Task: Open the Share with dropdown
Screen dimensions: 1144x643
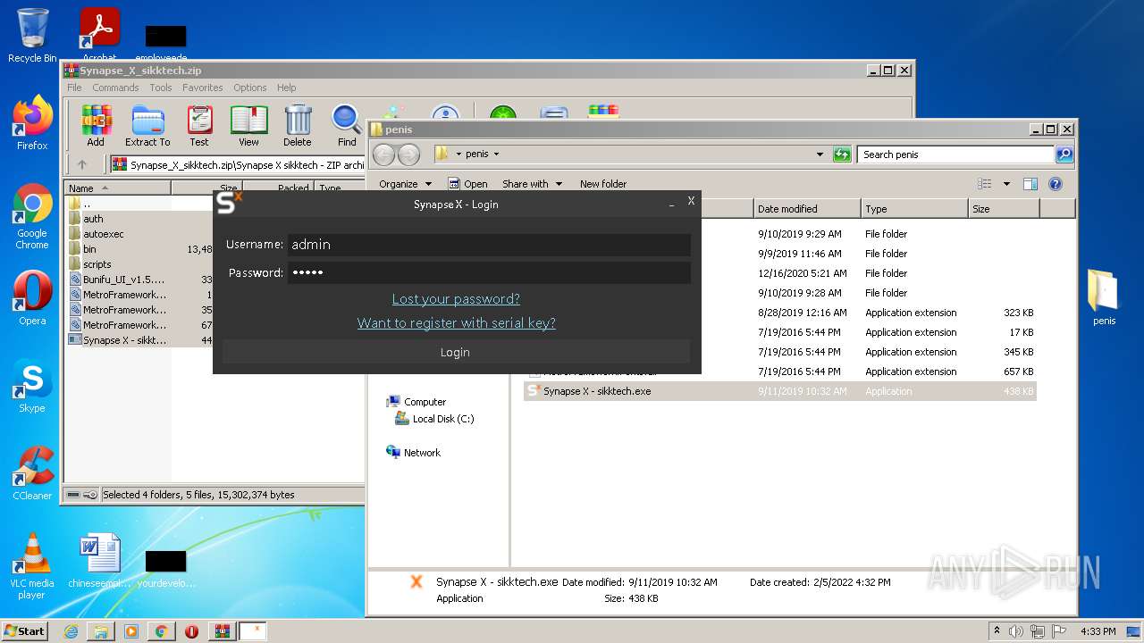Action: pyautogui.click(x=533, y=184)
